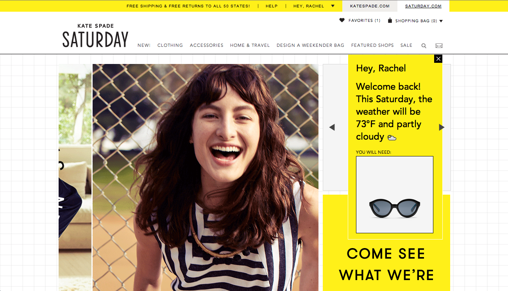Visit the Sale section
The image size is (508, 291).
[x=406, y=45]
